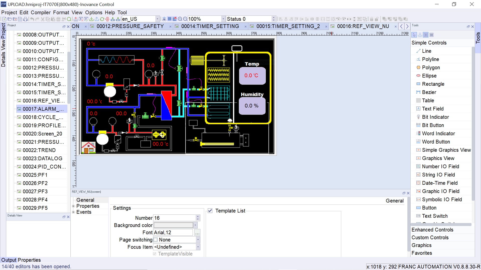Click the Zoom in magnifier icon
The width and height of the screenshot is (481, 270).
(180, 19)
